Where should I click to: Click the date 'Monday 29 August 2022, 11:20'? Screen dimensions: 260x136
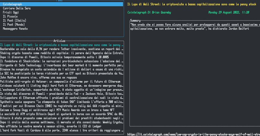(229, 12)
